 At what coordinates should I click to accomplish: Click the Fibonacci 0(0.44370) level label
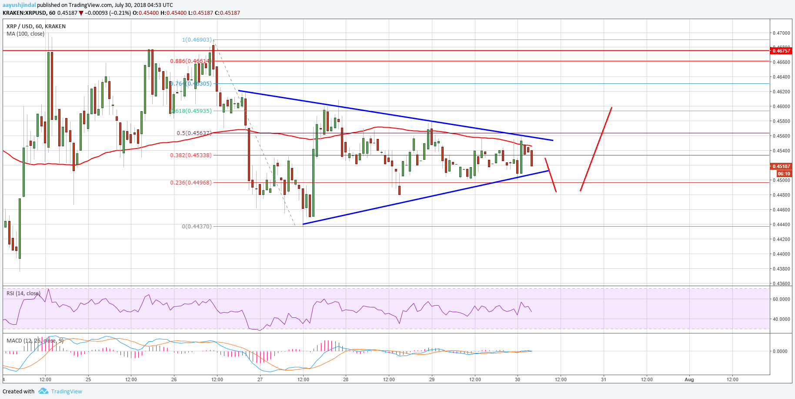[197, 226]
